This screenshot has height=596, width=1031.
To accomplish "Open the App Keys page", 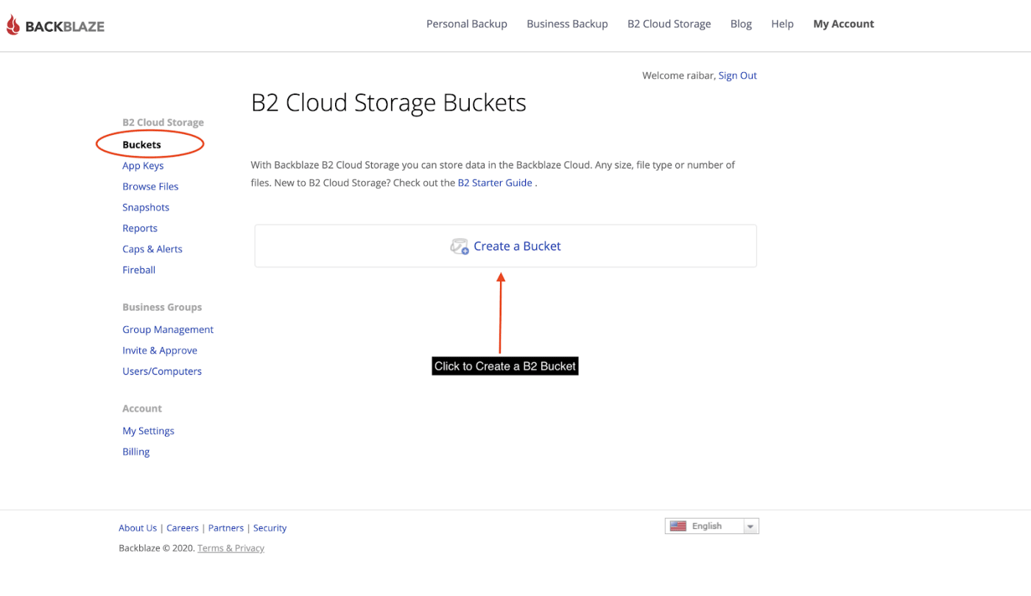I will [x=143, y=165].
